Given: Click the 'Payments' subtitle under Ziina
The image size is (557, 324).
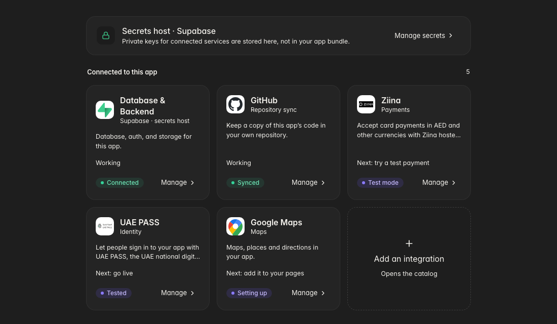Looking at the screenshot, I should [x=395, y=110].
